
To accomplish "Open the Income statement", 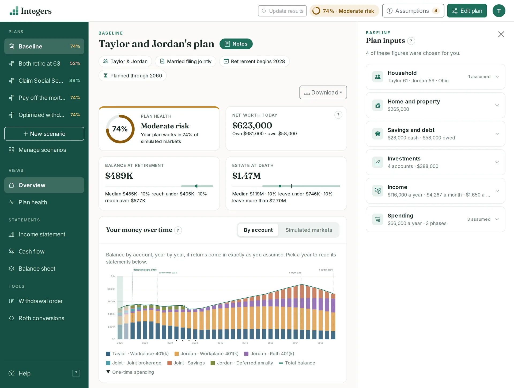I will click(44, 235).
